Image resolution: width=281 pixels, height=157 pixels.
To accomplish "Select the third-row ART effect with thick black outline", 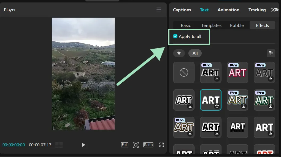I will (x=210, y=127).
